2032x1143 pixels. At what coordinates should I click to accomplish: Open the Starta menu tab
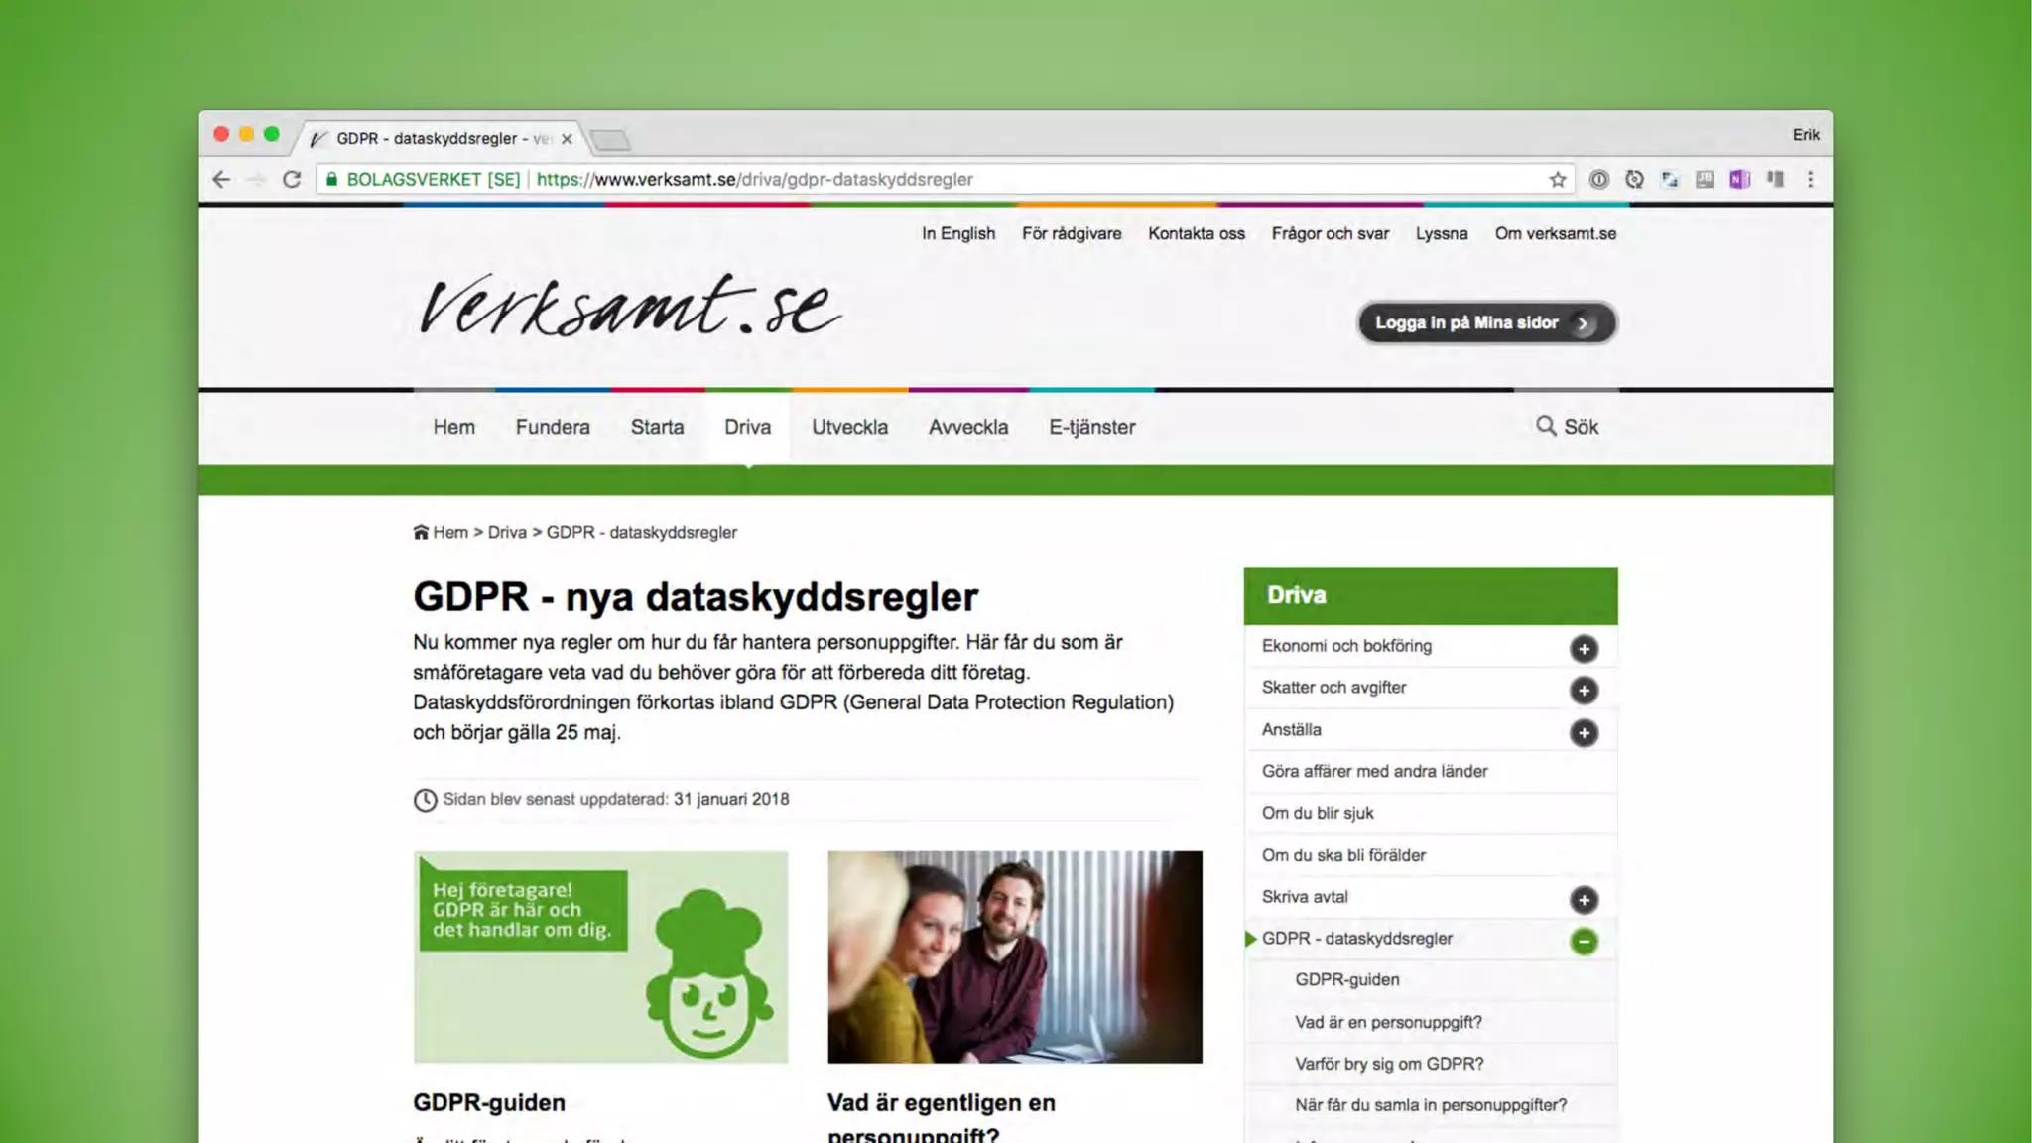[x=657, y=427]
